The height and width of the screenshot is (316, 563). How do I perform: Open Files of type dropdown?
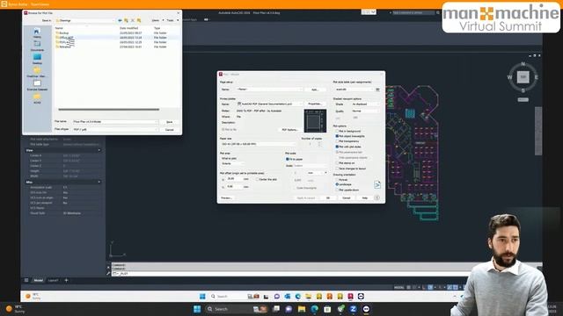point(115,129)
